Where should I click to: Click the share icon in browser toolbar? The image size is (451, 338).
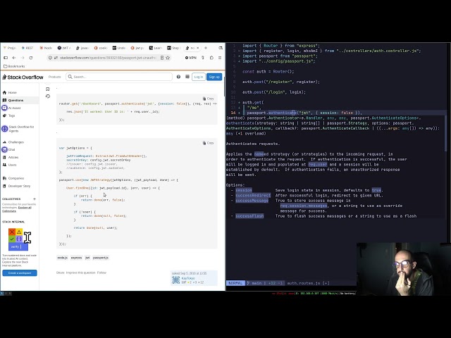click(203, 58)
